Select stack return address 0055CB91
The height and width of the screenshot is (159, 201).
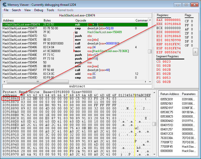[x=167, y=99]
